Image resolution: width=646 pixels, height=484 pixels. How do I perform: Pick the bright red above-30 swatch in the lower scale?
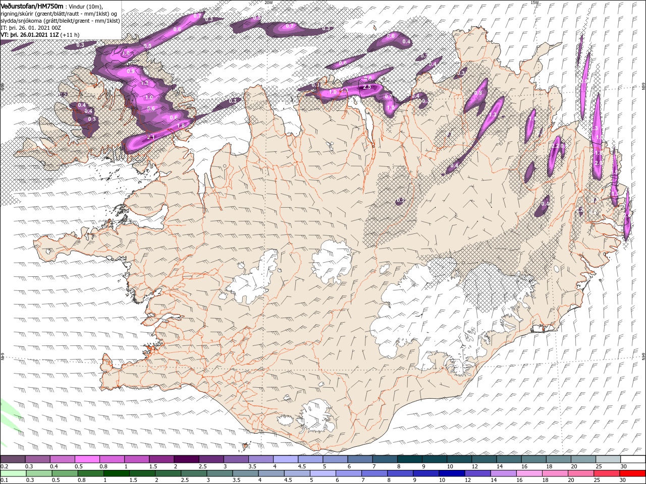pyautogui.click(x=632, y=473)
